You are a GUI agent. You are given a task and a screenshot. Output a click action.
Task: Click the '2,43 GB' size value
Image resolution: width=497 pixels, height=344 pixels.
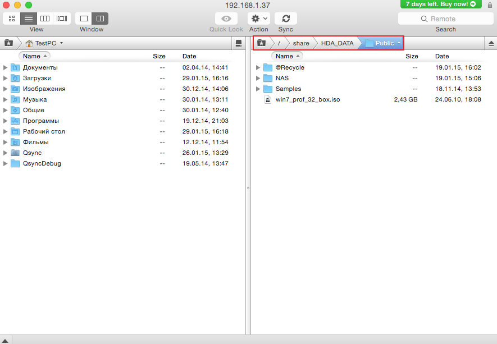tap(405, 99)
